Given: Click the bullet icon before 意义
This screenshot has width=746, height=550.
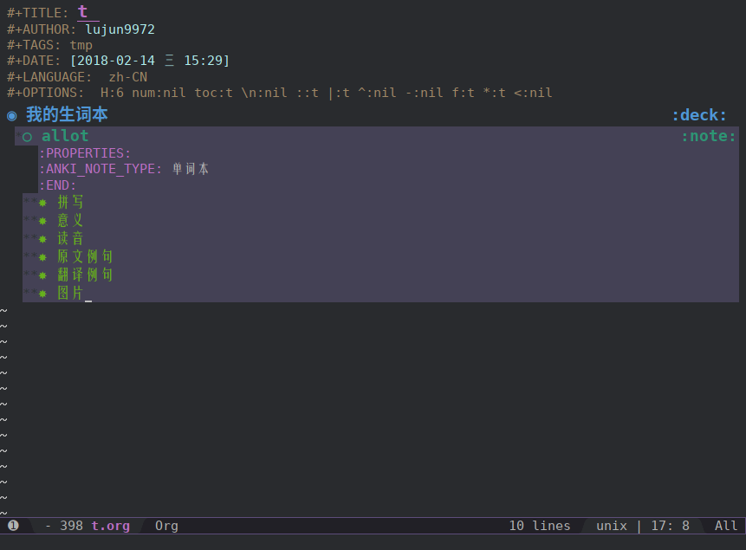Looking at the screenshot, I should [x=42, y=220].
